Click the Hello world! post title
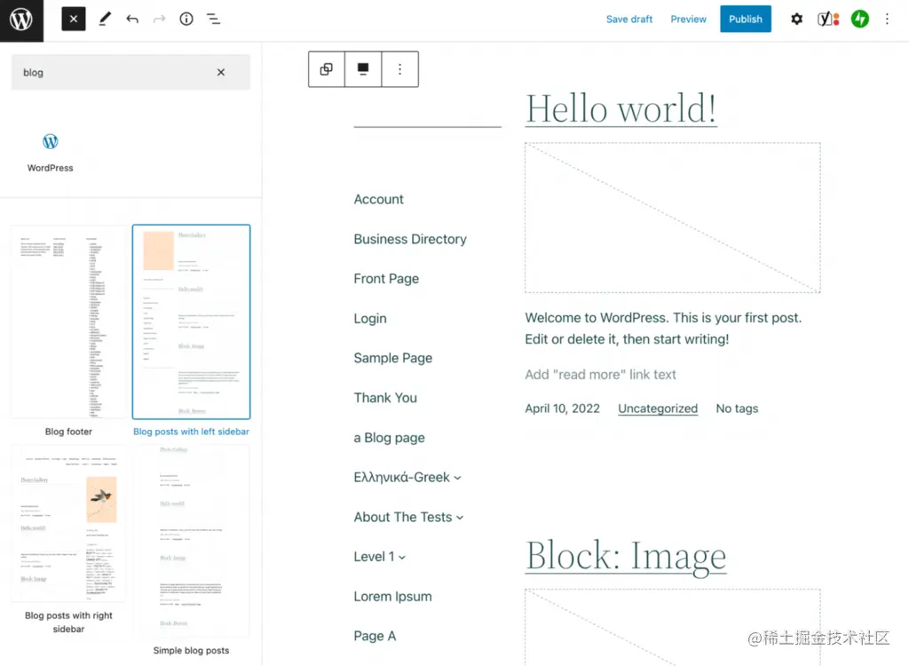This screenshot has height=666, width=909. tap(620, 108)
